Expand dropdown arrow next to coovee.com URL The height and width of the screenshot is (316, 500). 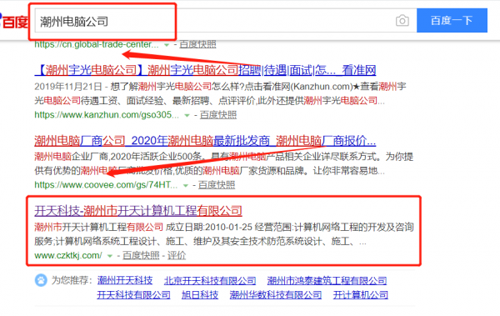pyautogui.click(x=186, y=185)
